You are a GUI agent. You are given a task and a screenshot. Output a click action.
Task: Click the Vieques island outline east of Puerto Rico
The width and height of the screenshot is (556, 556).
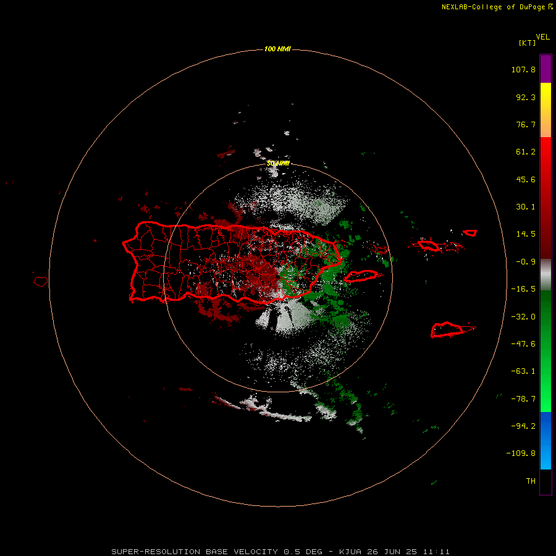(361, 276)
